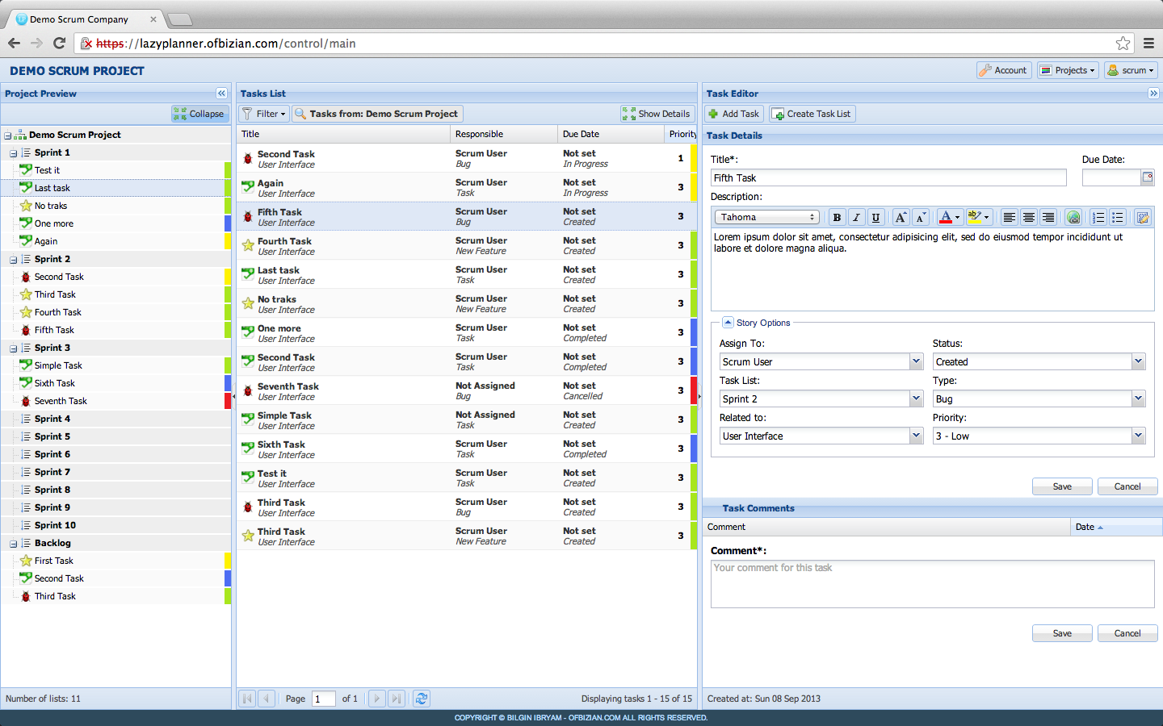Underline text in the task description
Screen dimensions: 1163x726
[876, 217]
